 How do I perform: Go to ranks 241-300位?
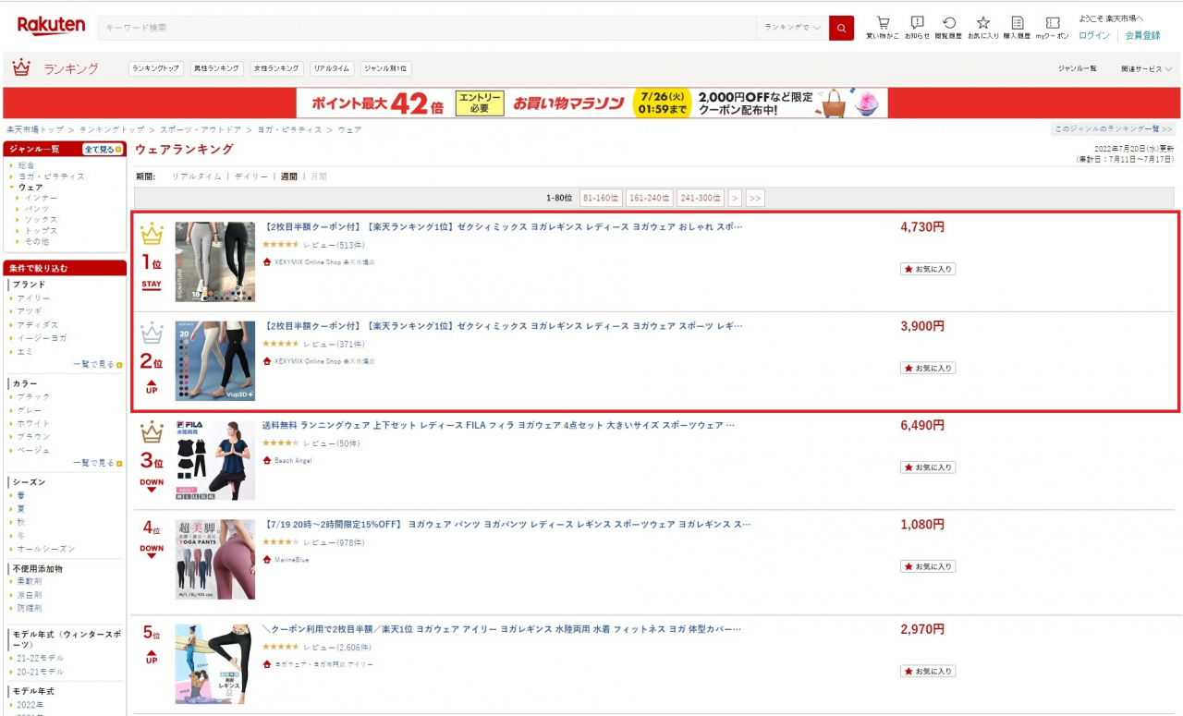(700, 198)
